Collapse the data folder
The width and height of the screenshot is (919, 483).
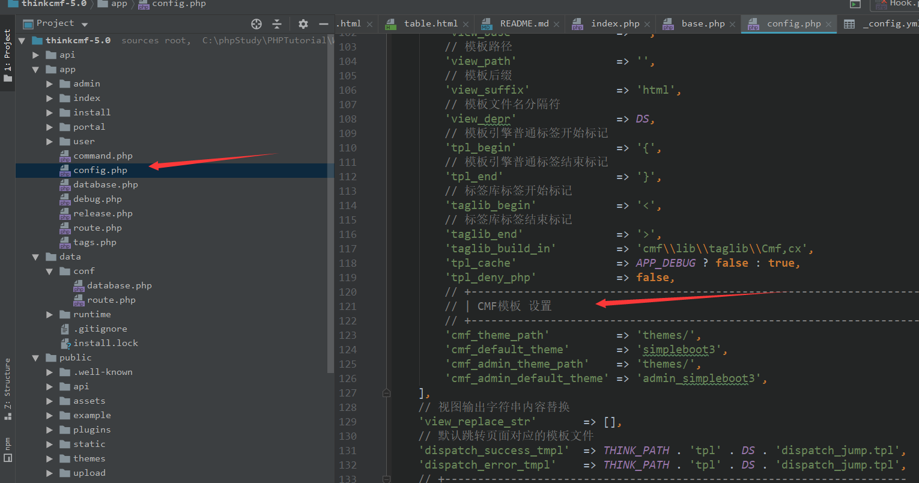[x=36, y=257]
